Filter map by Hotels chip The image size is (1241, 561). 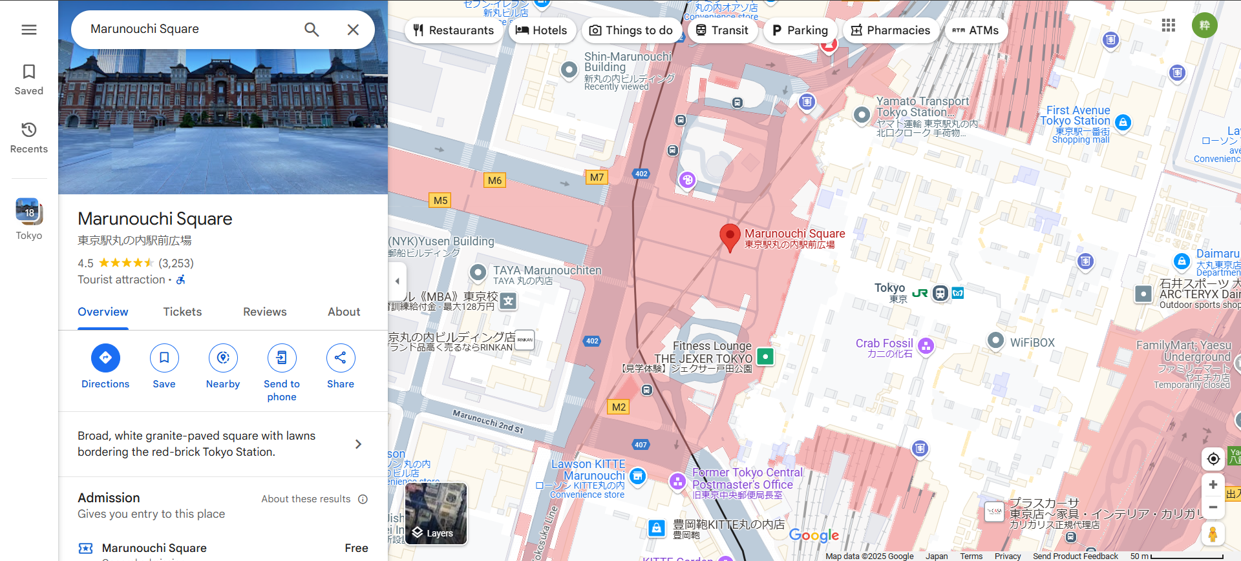pyautogui.click(x=542, y=30)
